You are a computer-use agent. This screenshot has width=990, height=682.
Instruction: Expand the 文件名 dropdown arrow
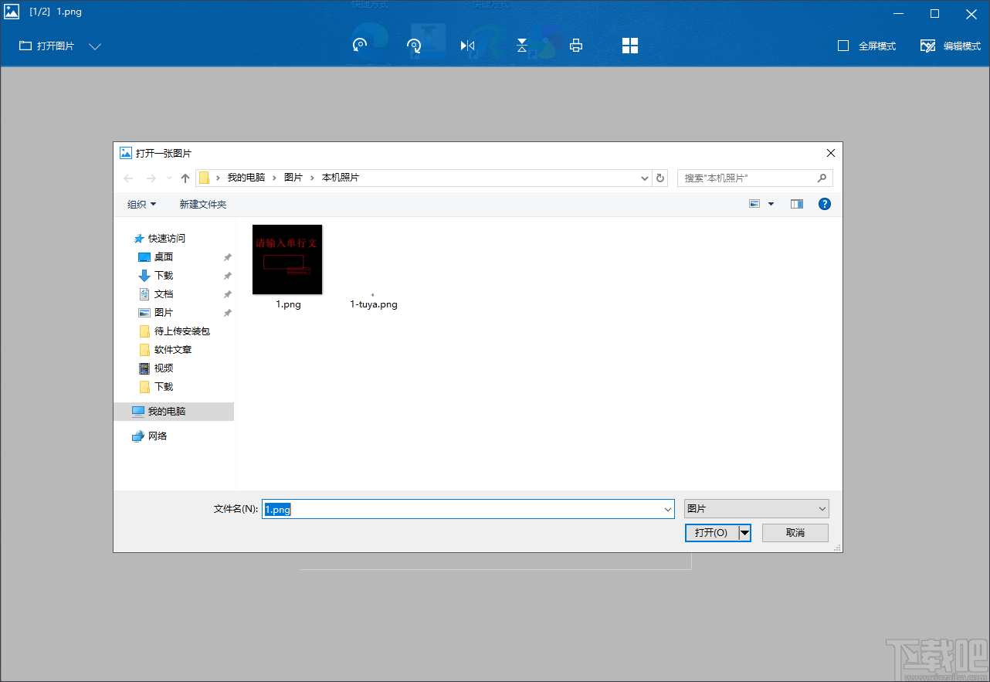[668, 509]
